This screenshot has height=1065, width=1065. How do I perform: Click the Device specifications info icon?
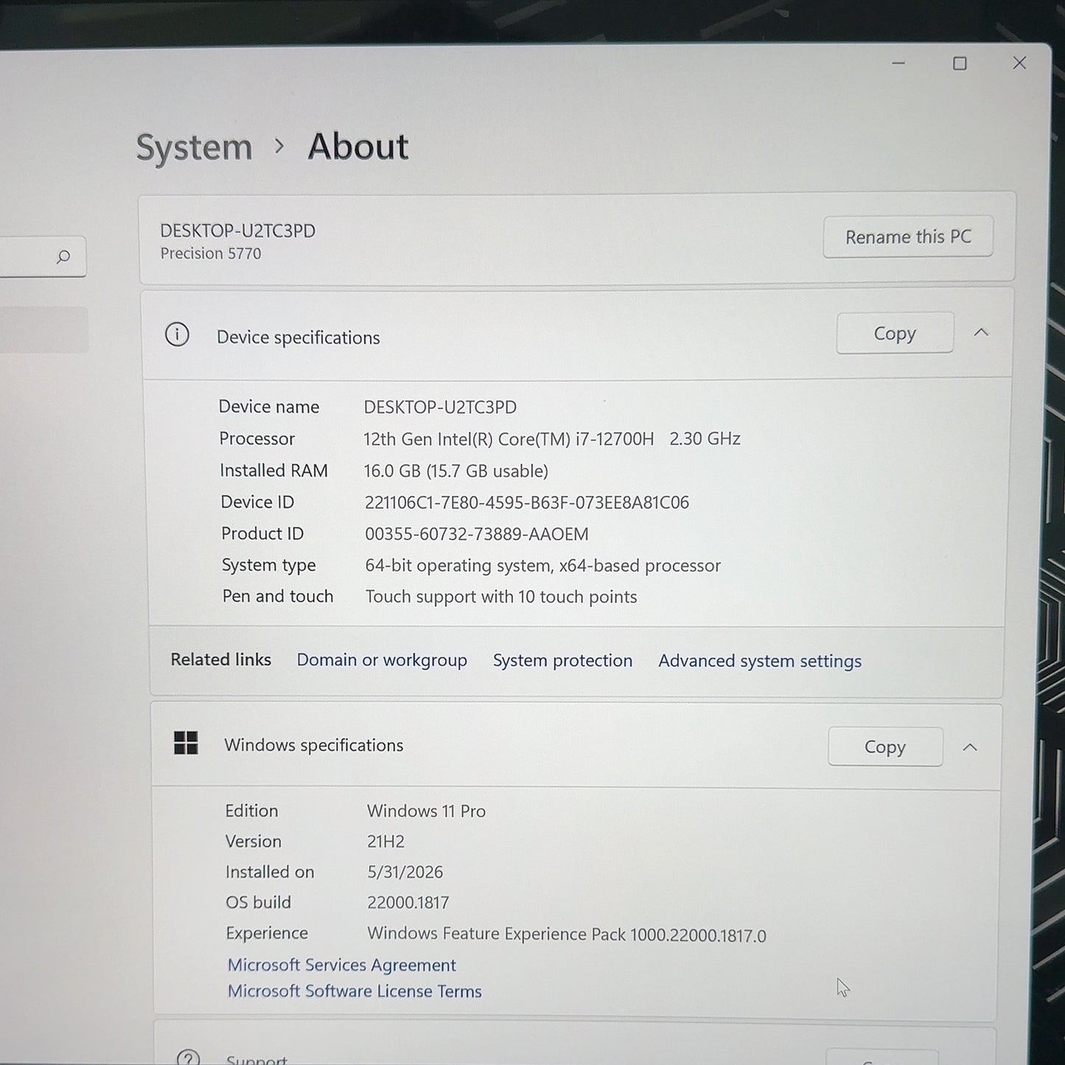pos(177,335)
